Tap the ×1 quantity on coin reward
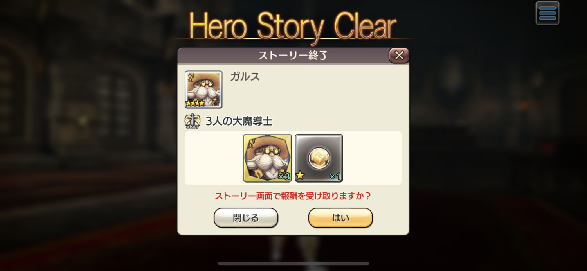Screen dimensions: 587x271 click(x=335, y=177)
